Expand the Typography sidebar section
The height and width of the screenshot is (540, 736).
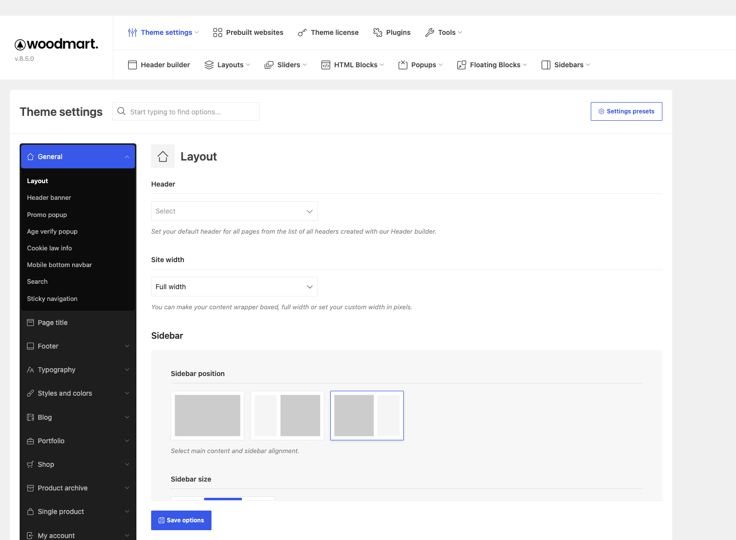click(x=78, y=370)
